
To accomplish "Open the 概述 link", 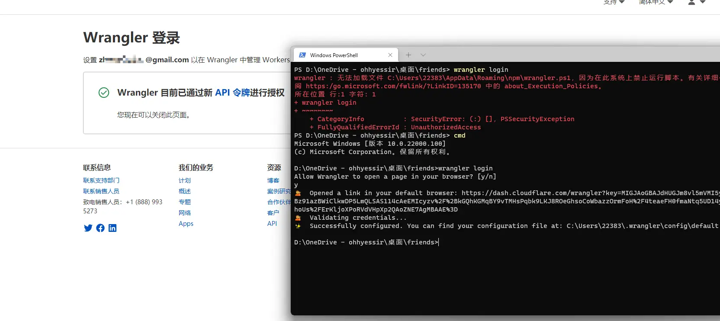I will [185, 191].
